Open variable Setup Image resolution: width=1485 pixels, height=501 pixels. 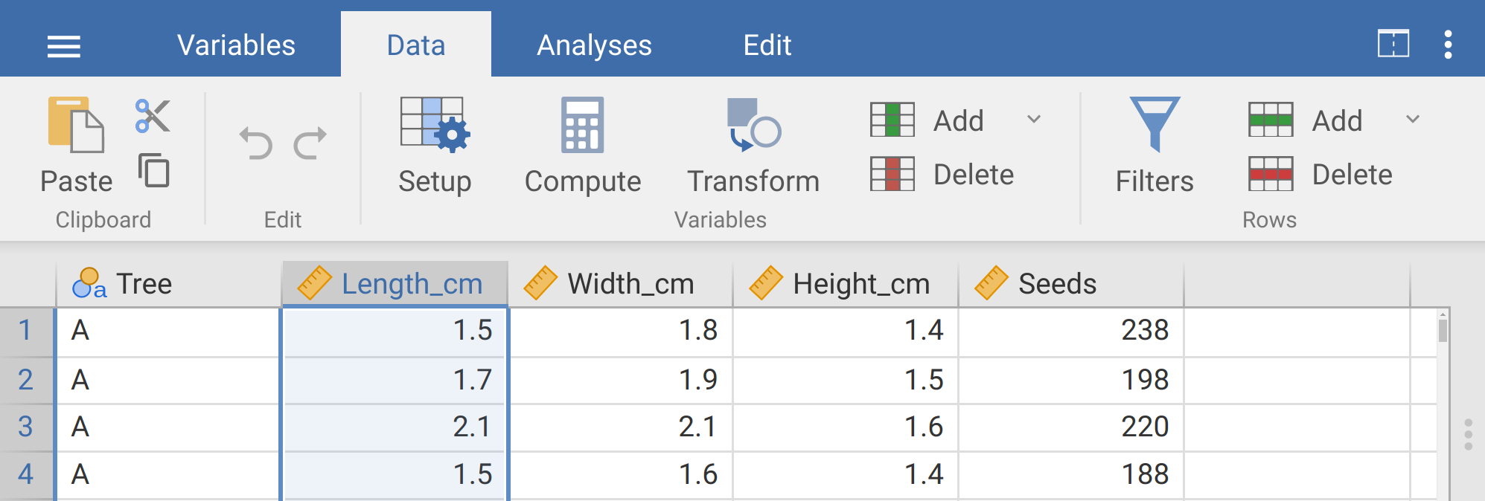[x=435, y=146]
